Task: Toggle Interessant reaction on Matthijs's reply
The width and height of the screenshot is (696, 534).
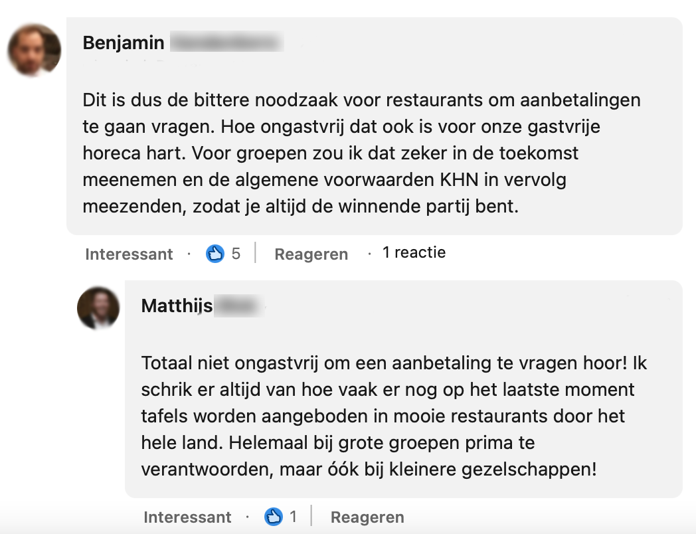Action: coord(187,517)
